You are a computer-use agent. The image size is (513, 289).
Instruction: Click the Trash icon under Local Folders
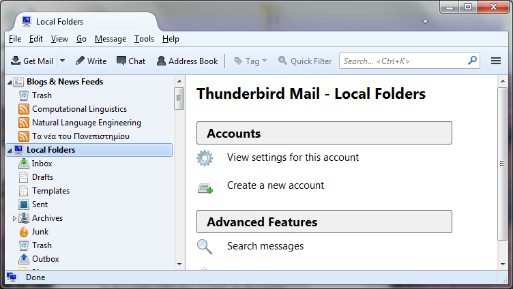tap(24, 245)
